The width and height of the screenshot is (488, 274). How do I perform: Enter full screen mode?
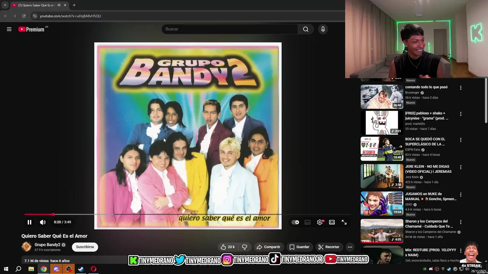[x=344, y=222]
